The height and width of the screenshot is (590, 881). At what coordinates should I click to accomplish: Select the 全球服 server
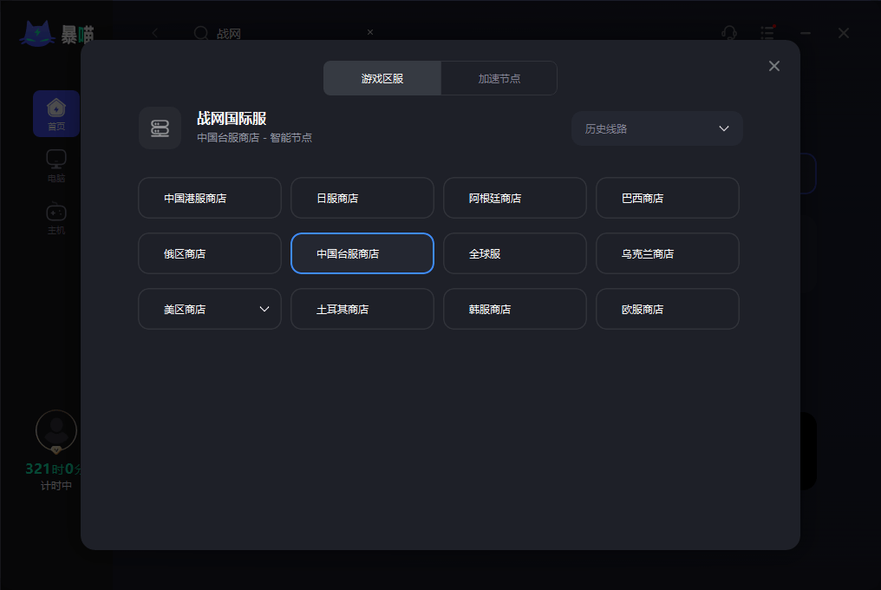514,253
